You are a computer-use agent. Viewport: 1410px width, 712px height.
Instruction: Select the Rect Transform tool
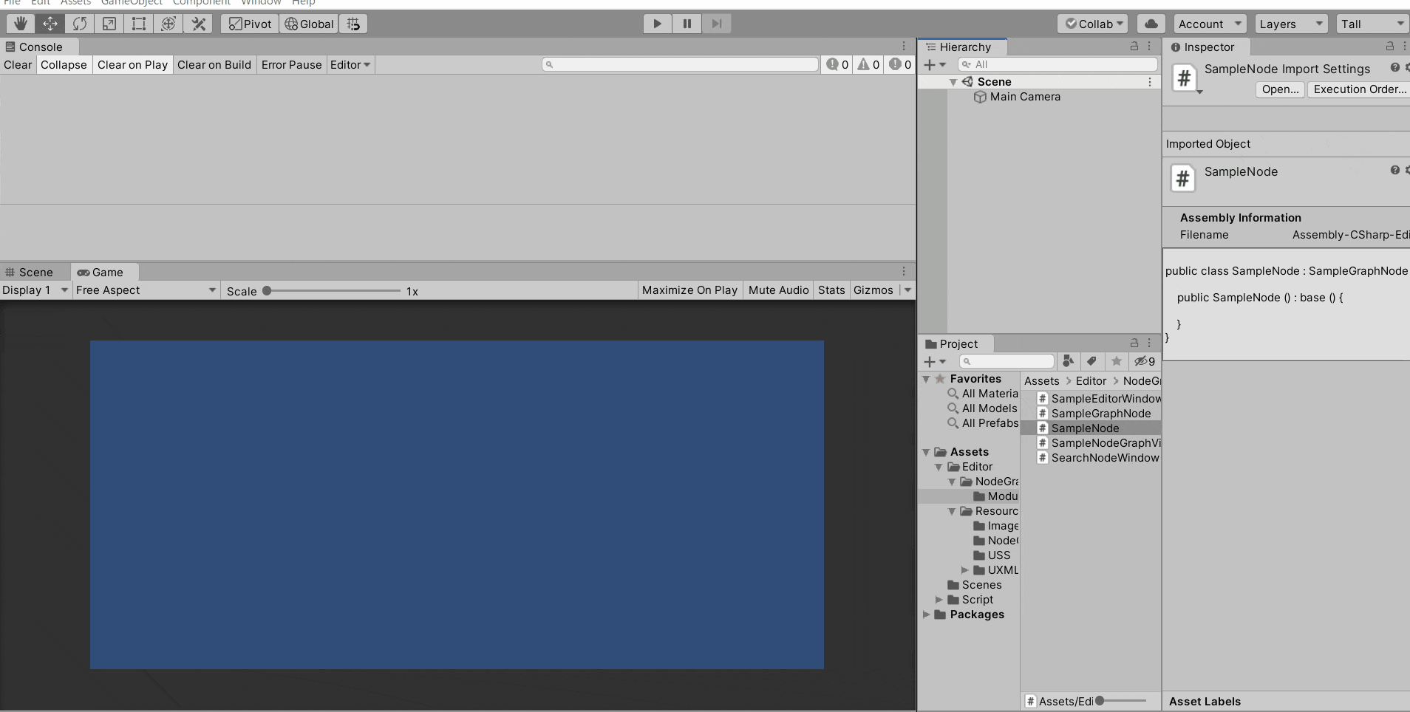pos(138,24)
